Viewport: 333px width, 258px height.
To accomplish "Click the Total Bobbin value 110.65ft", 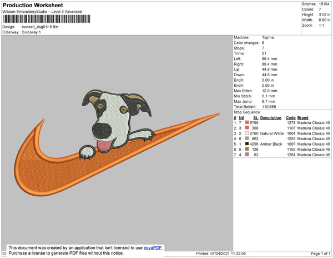I will pyautogui.click(x=269, y=107).
